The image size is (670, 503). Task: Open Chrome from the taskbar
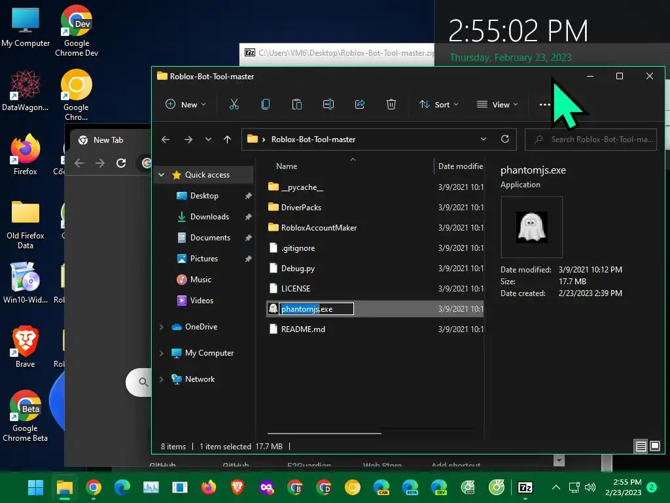click(94, 487)
